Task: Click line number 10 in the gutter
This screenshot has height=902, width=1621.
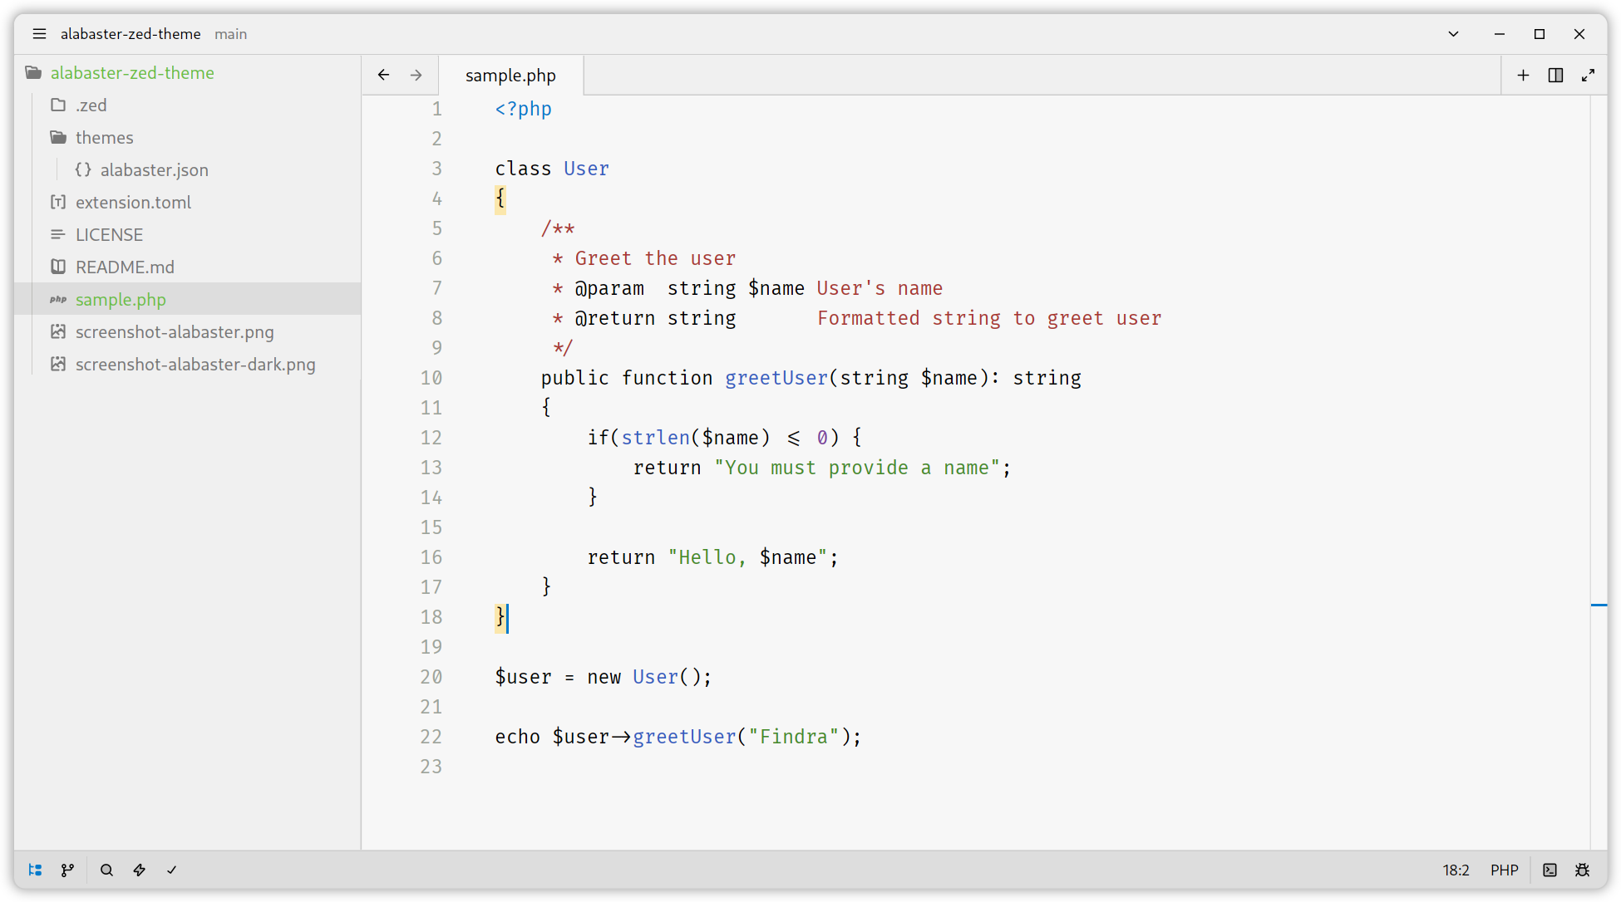Action: [431, 378]
